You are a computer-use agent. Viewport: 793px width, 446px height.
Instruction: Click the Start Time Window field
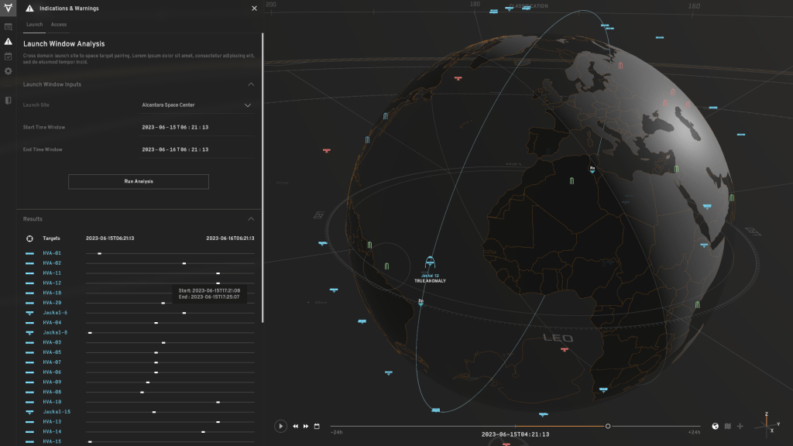pyautogui.click(x=175, y=127)
